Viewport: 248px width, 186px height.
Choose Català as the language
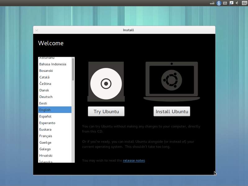point(55,77)
